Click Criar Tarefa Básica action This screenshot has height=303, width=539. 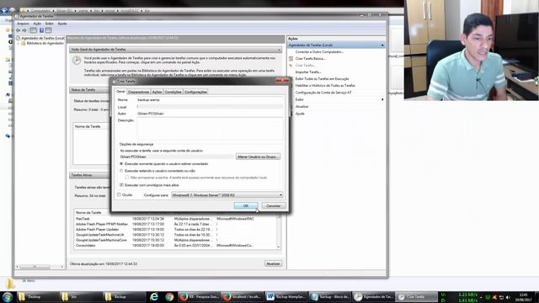tap(311, 59)
